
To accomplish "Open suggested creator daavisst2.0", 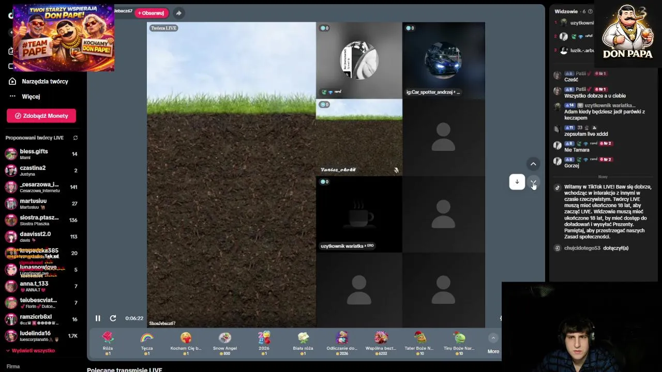I will [41, 237].
